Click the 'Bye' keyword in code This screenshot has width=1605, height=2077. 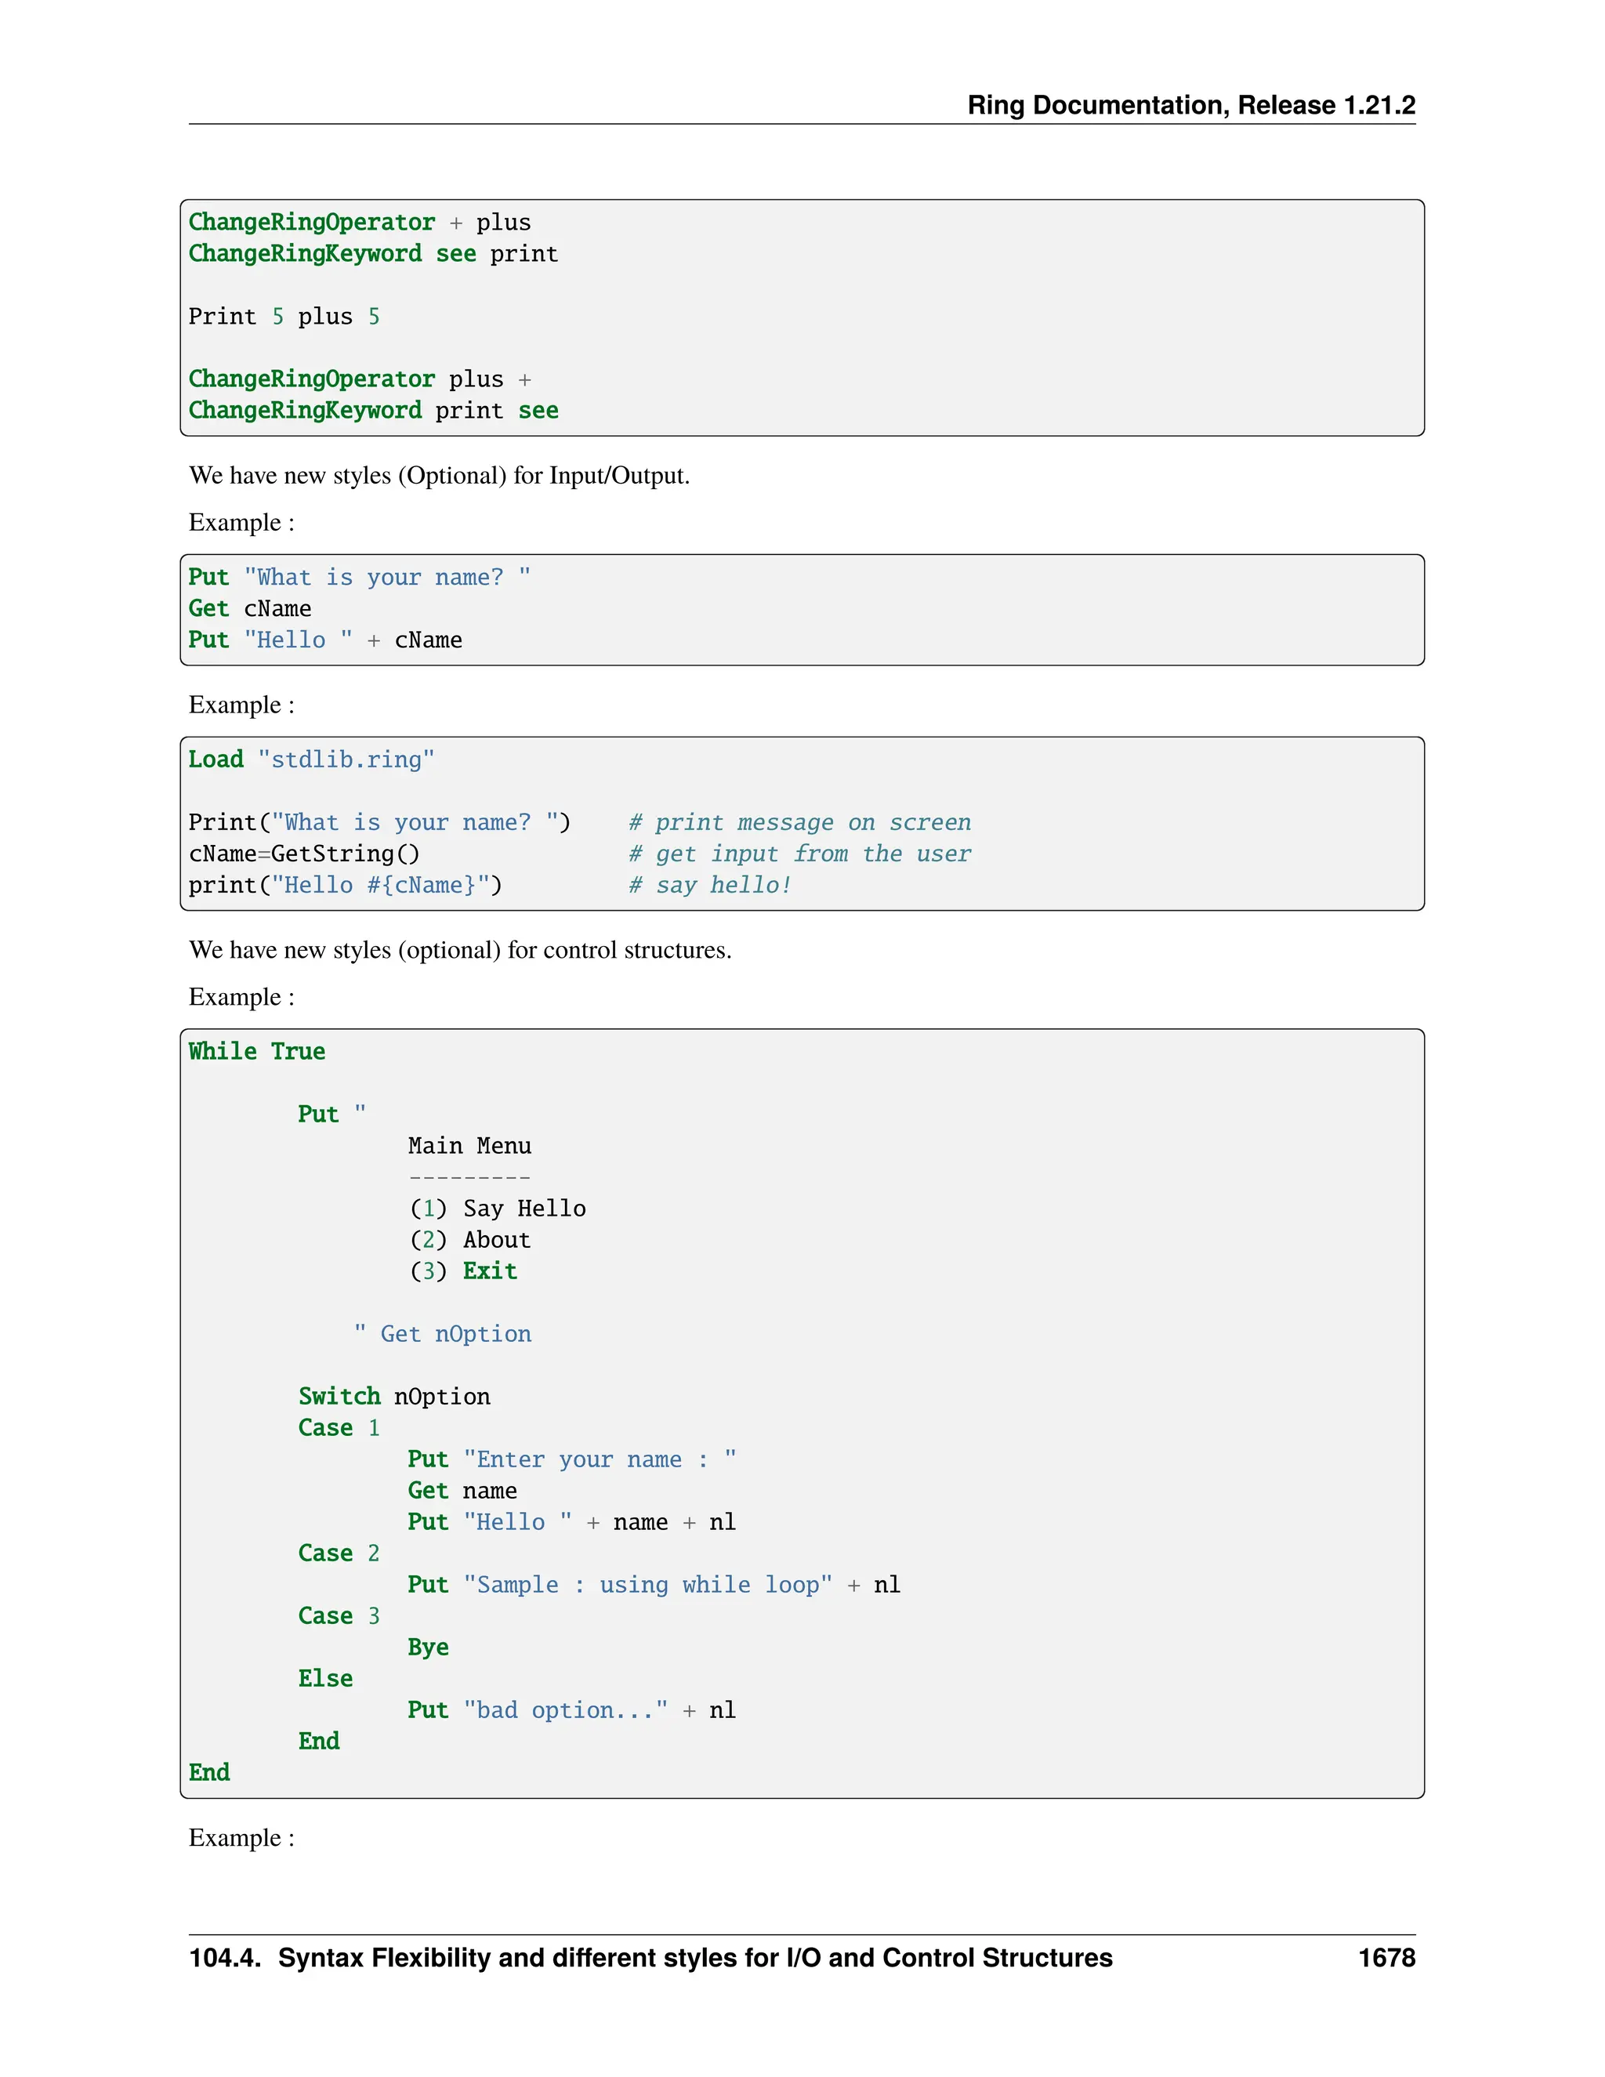[x=428, y=1647]
